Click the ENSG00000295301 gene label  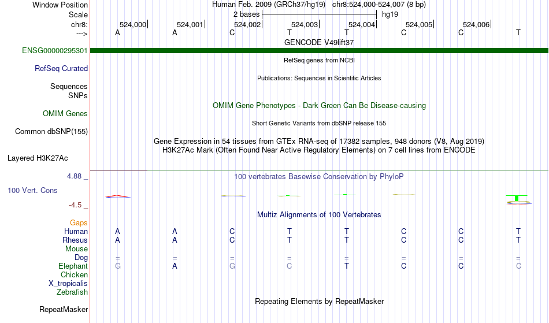(55, 51)
